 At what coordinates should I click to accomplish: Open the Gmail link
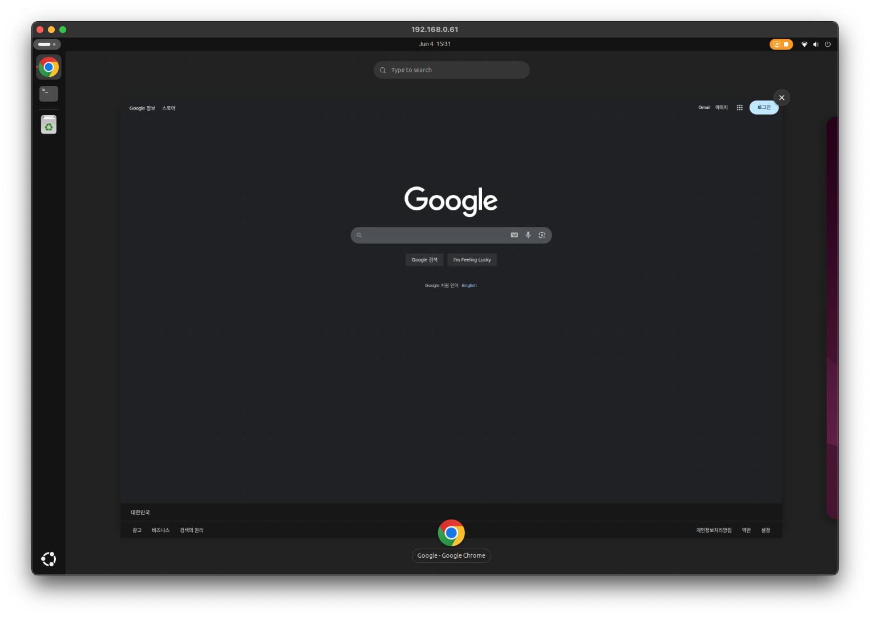pyautogui.click(x=704, y=107)
